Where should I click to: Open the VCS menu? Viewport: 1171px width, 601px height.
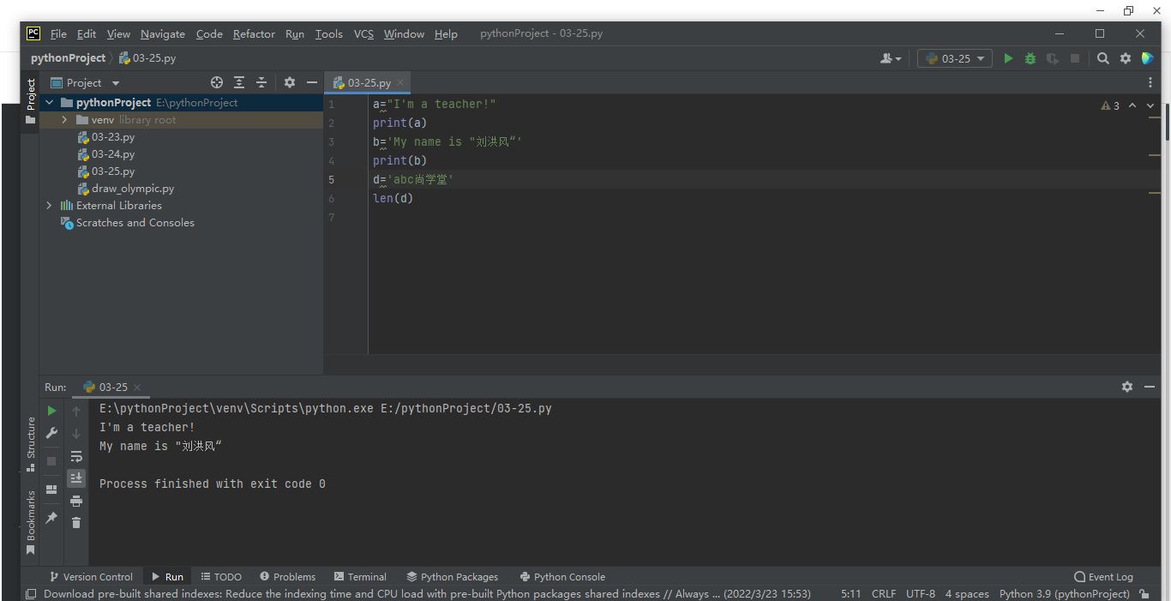(x=363, y=34)
